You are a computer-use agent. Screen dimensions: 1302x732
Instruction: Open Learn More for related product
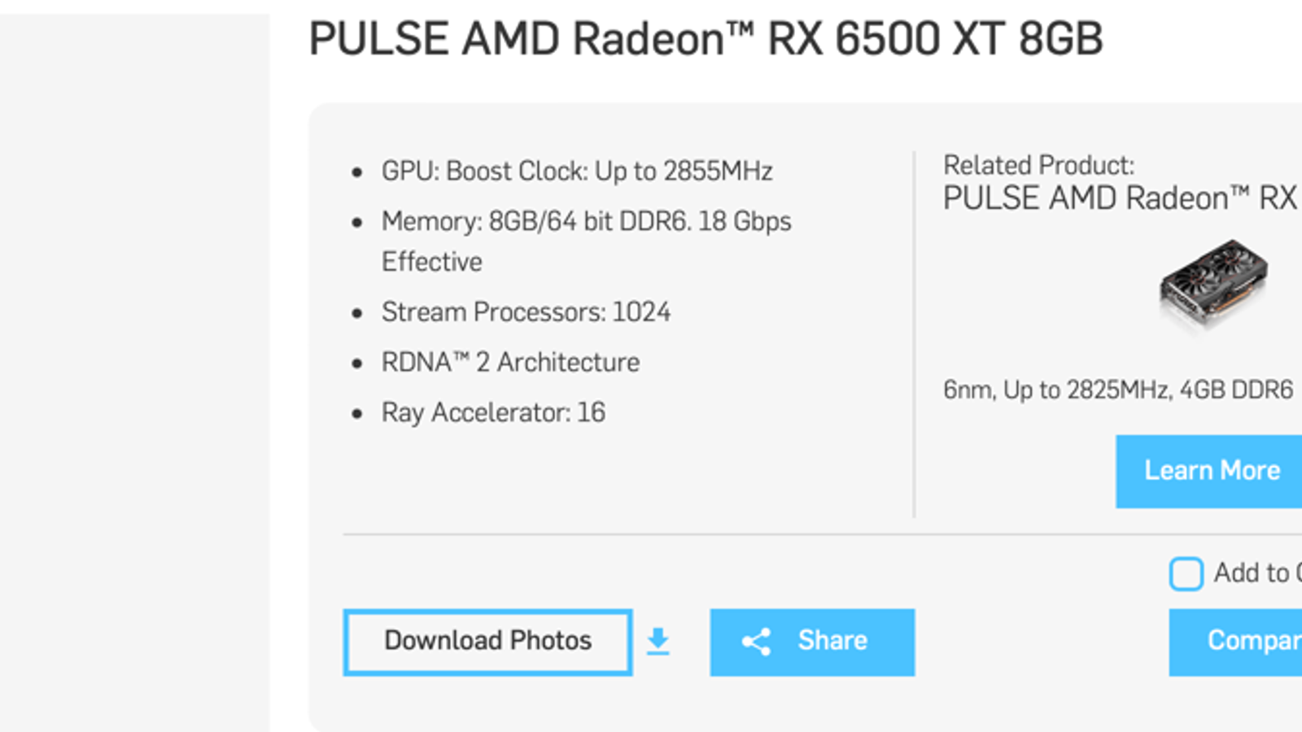click(1211, 471)
